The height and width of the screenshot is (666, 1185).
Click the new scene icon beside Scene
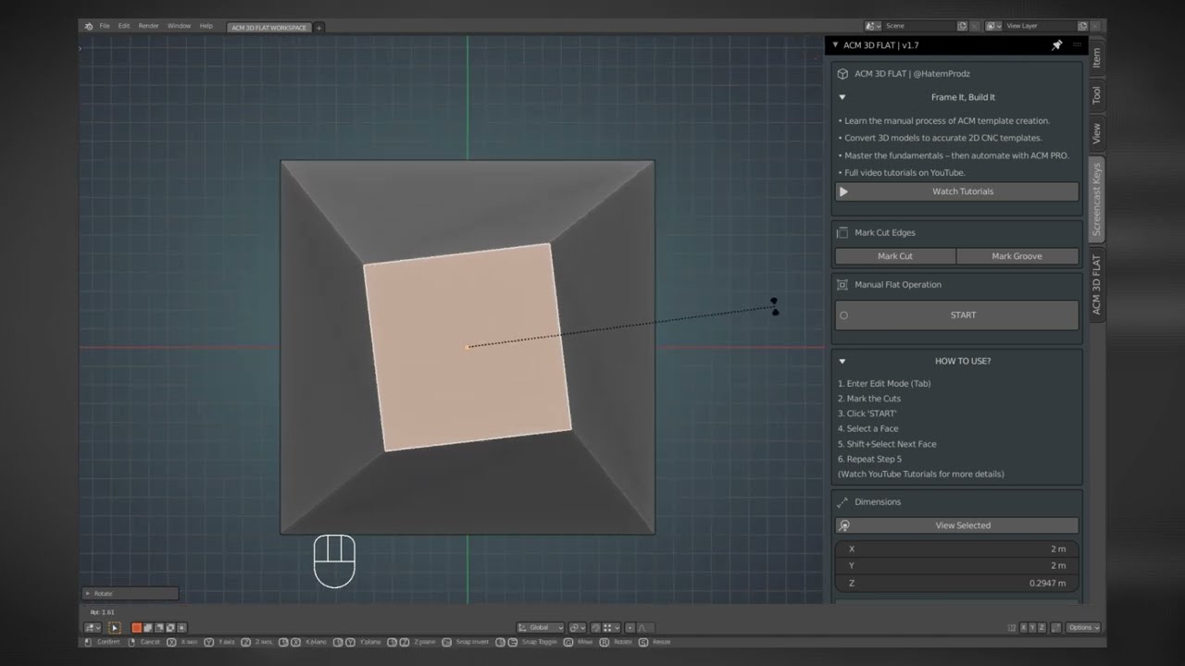point(962,26)
